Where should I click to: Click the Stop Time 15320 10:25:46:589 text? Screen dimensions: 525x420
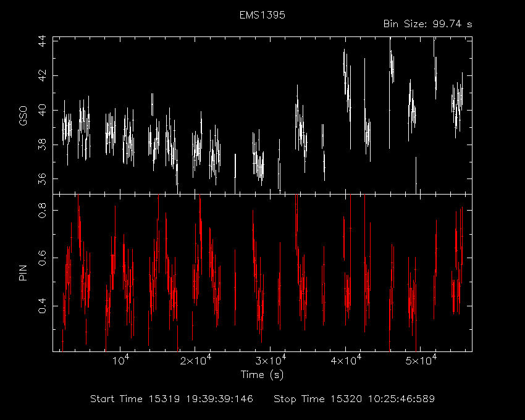click(355, 399)
